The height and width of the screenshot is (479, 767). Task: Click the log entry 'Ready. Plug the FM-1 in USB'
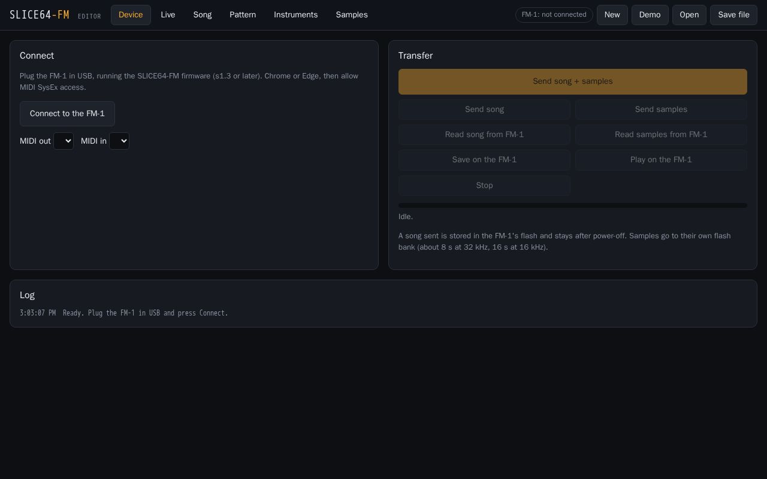pos(146,313)
